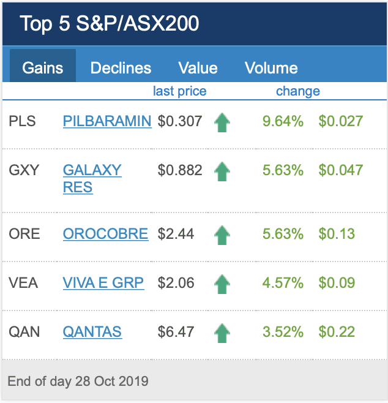The width and height of the screenshot is (388, 403).
Task: Select the 9.64% change value
Action: (x=283, y=121)
